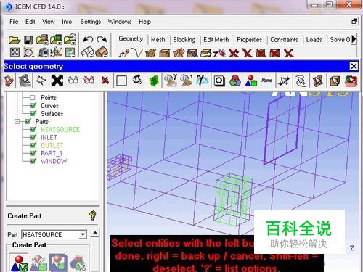Open the Help menu

click(144, 22)
